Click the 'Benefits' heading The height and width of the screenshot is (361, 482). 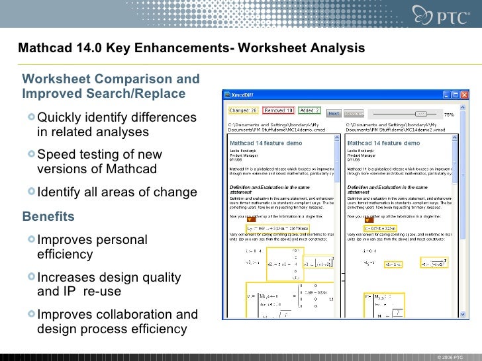point(48,216)
